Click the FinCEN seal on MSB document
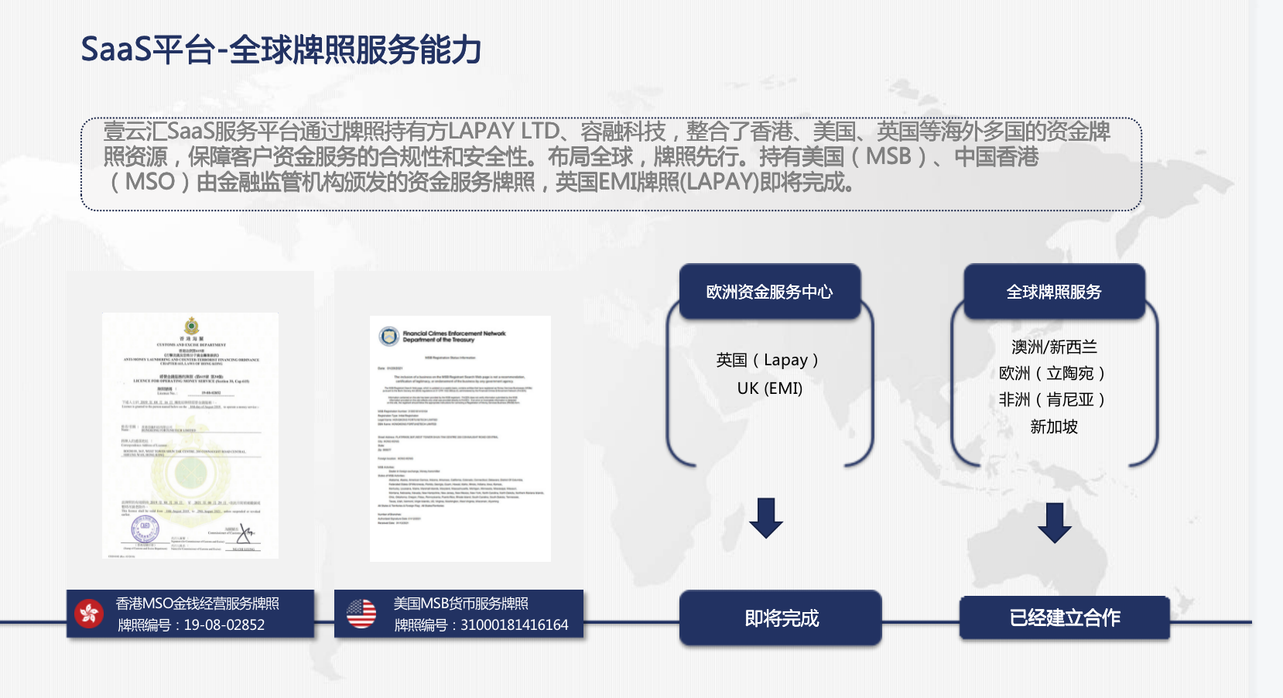 click(388, 337)
